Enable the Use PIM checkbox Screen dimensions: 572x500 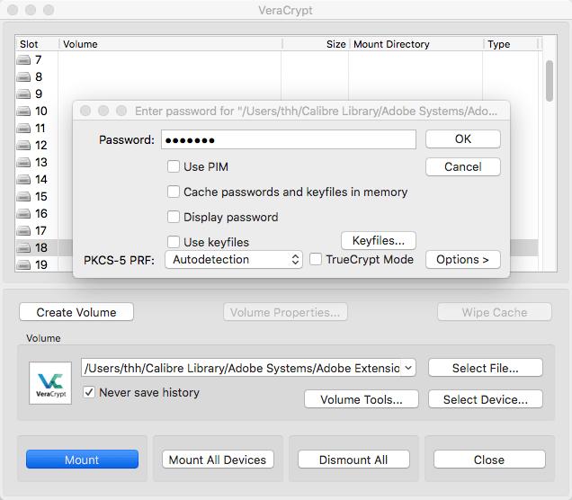point(174,166)
